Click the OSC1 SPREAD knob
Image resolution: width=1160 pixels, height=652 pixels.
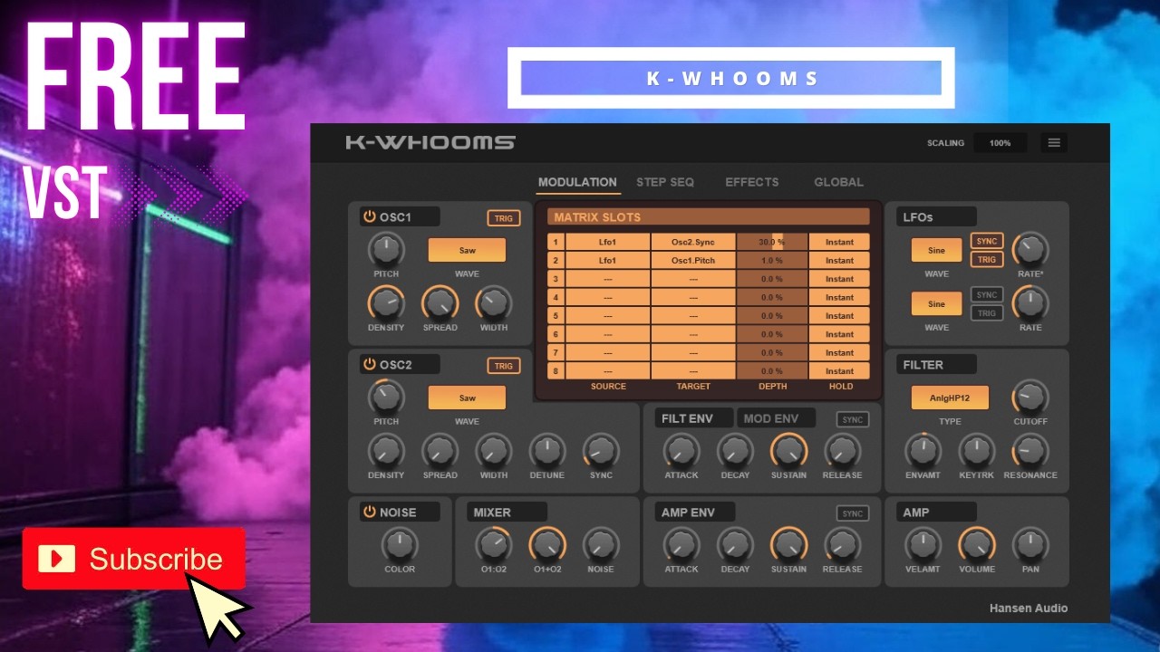coord(440,302)
